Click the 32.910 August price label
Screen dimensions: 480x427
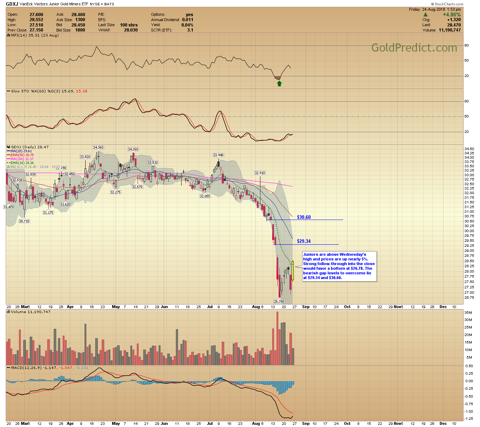[260, 173]
